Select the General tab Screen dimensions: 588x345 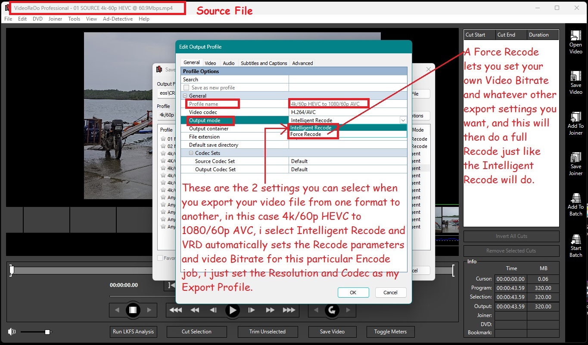192,62
